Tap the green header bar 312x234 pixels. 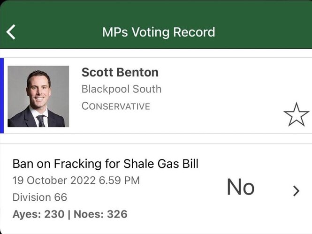click(x=156, y=24)
